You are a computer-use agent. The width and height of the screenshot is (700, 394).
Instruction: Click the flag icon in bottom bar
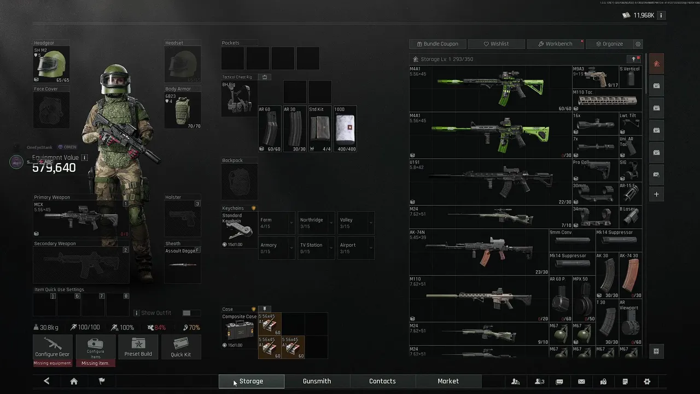102,381
